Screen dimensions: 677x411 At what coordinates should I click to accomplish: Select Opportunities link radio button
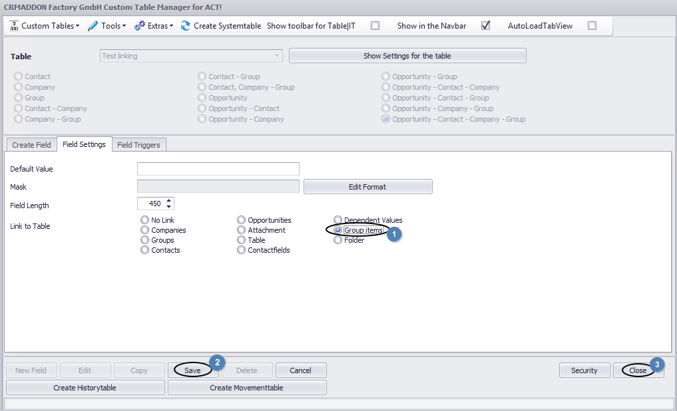pyautogui.click(x=242, y=220)
